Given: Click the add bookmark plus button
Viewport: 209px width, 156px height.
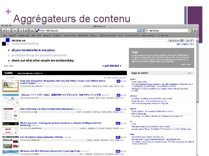Looking at the screenshot, I should point(15,31).
